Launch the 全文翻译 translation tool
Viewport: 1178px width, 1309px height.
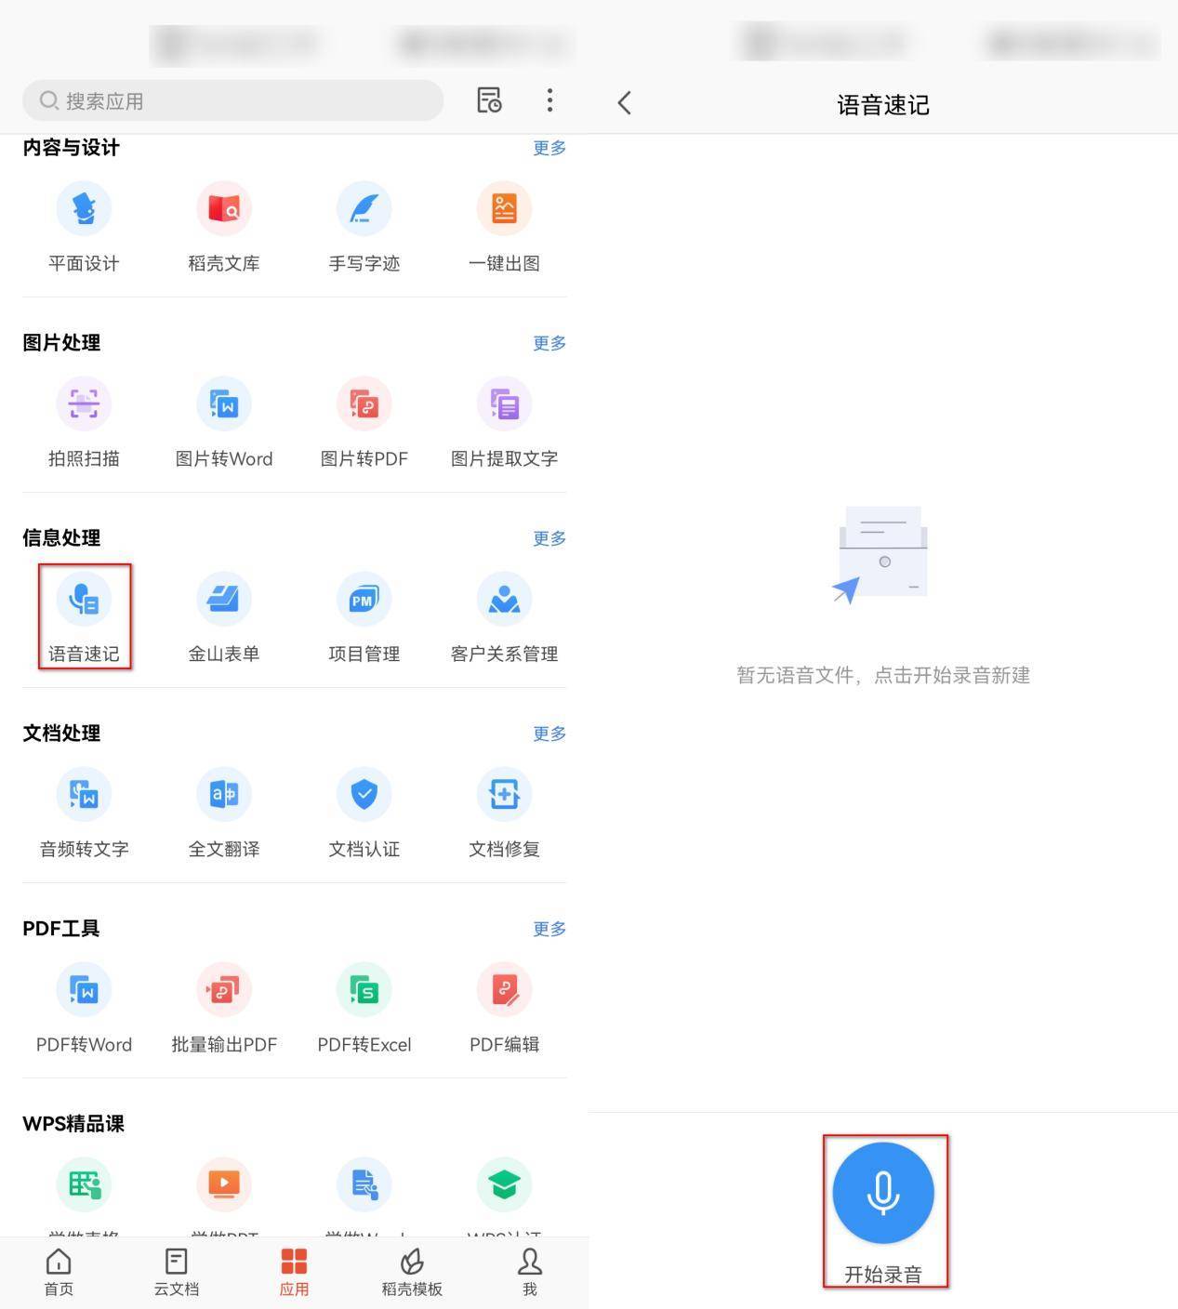(x=224, y=794)
